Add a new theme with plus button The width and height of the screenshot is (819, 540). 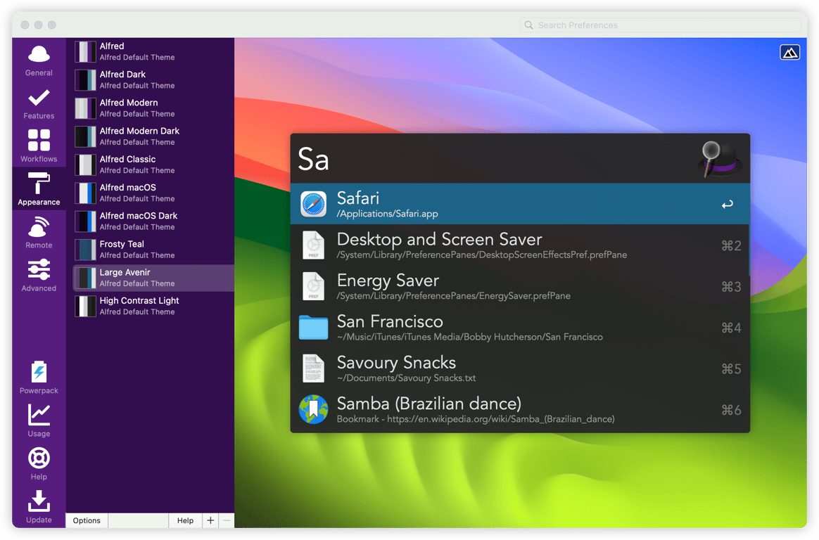(x=210, y=520)
